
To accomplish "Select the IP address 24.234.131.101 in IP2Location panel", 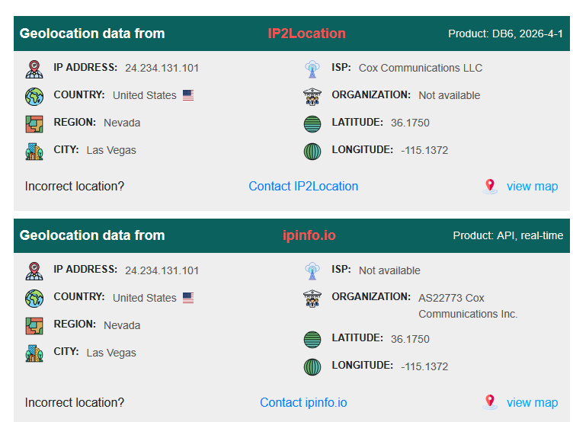I will point(162,68).
